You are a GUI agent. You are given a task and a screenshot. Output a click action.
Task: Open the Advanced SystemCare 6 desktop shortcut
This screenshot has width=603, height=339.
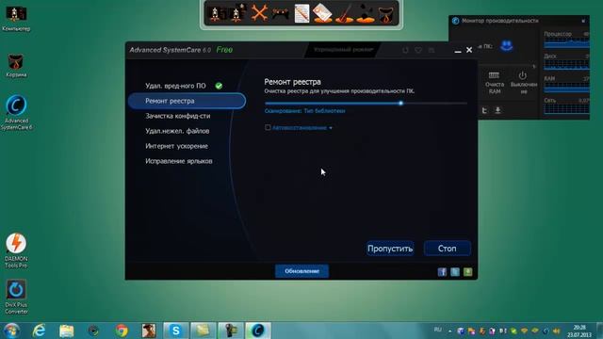pos(16,112)
